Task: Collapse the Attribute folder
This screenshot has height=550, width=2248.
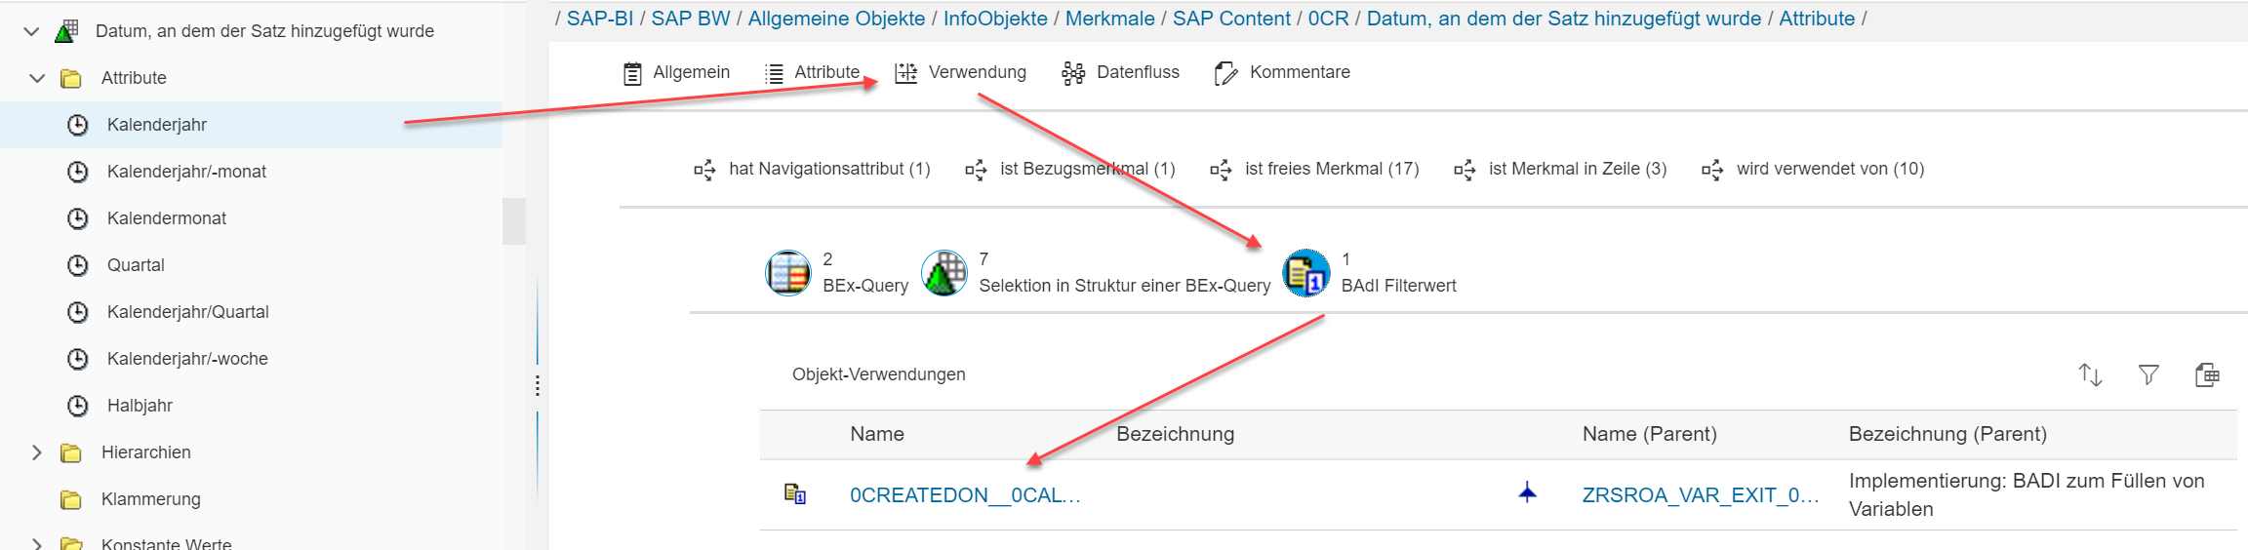Action: pyautogui.click(x=37, y=78)
